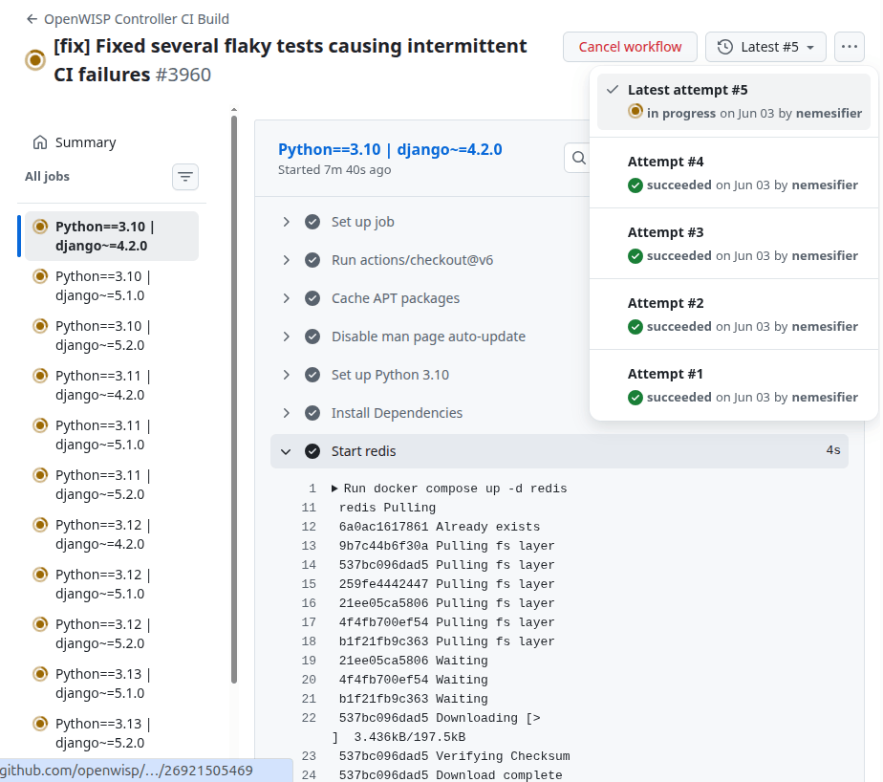Open the three-dot workflow options menu
Screen dimensions: 883x782
pyautogui.click(x=850, y=47)
